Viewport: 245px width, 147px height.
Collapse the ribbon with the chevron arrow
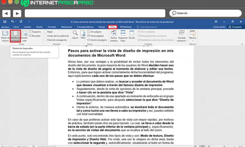pyautogui.click(x=242, y=44)
